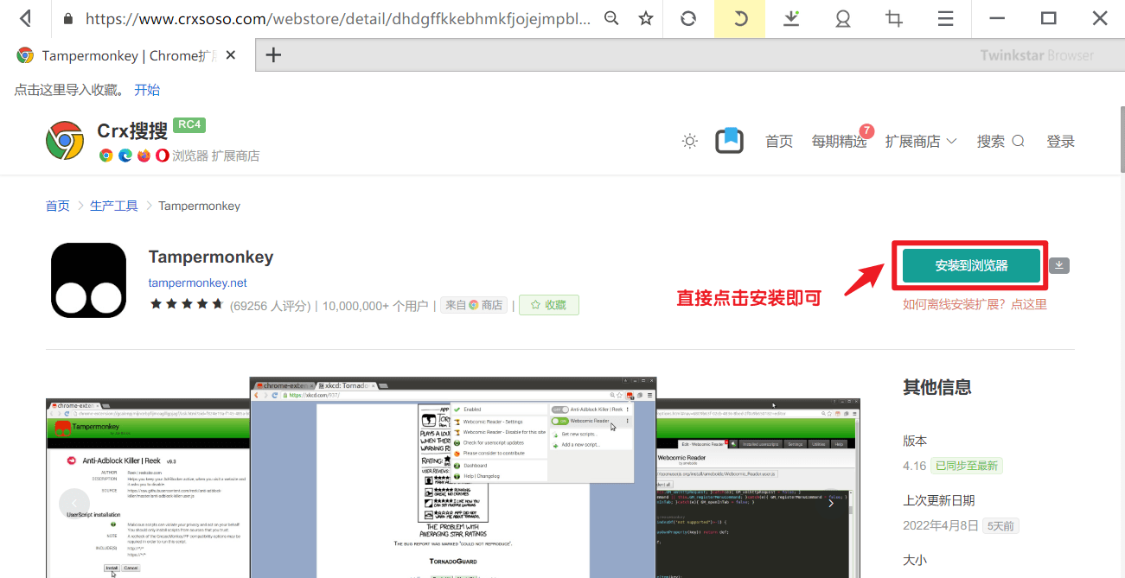This screenshot has height=578, width=1125.
Task: Show next screenshot with carousel right arrow
Action: 831,504
